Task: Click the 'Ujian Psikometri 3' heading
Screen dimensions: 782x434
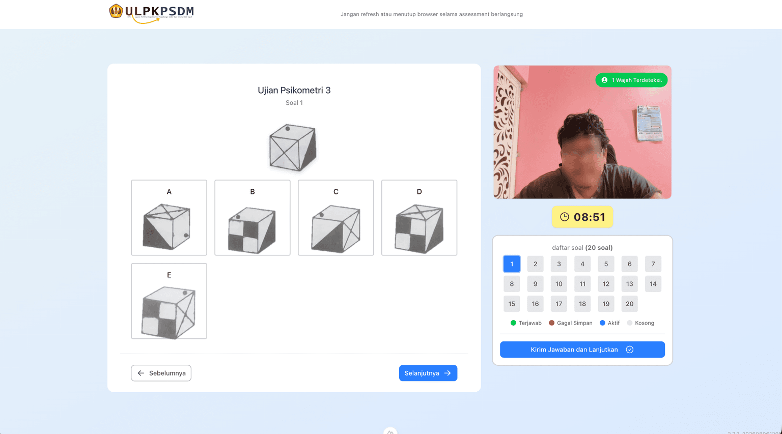Action: click(x=294, y=90)
